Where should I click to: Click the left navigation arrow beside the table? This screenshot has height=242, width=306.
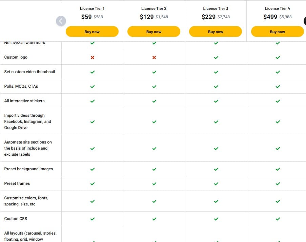[x=61, y=21]
